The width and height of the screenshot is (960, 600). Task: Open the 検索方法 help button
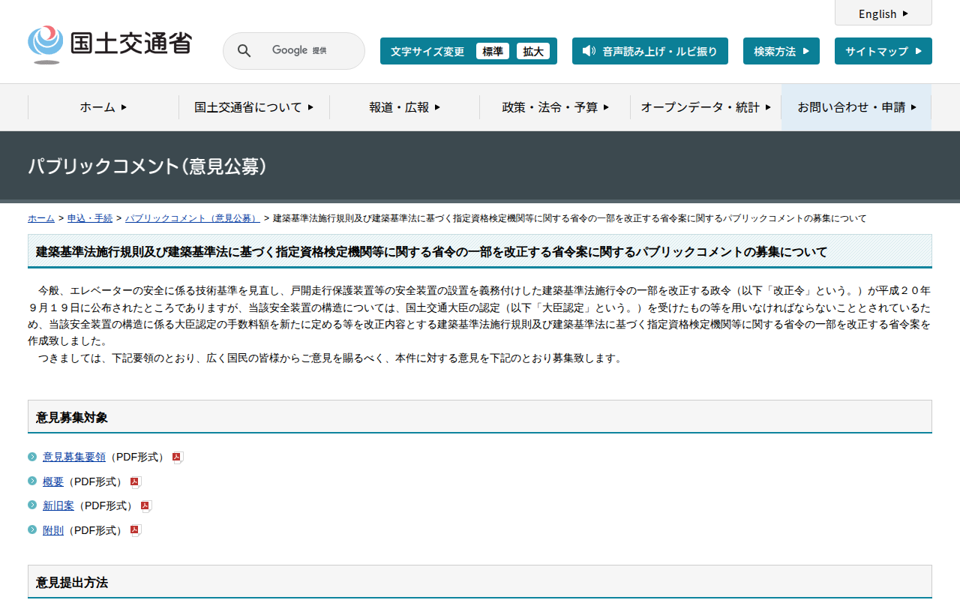(781, 51)
